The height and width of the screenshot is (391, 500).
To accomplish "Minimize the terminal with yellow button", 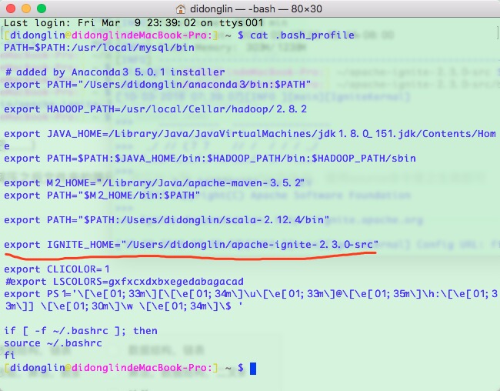I will click(26, 8).
